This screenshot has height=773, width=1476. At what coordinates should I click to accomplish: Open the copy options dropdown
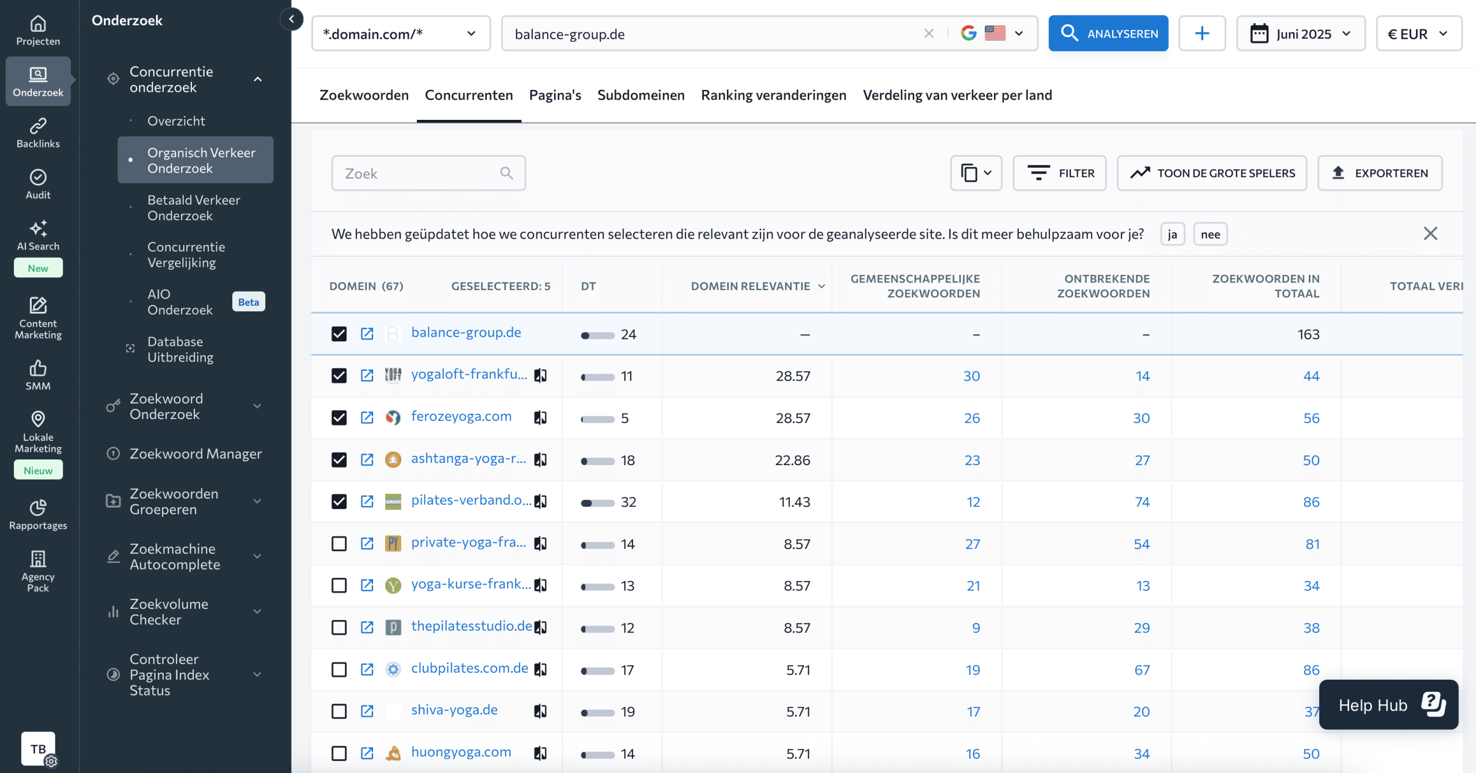point(976,173)
